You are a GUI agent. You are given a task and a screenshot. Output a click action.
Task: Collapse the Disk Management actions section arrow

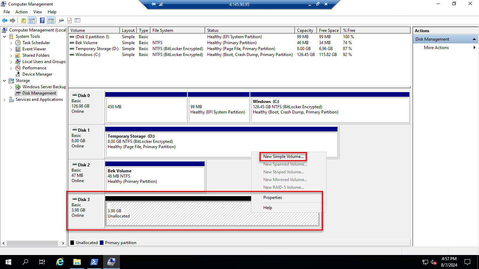474,39
